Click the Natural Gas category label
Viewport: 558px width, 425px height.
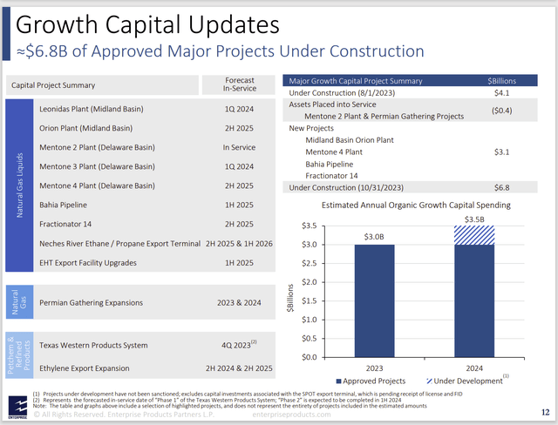[x=19, y=301]
